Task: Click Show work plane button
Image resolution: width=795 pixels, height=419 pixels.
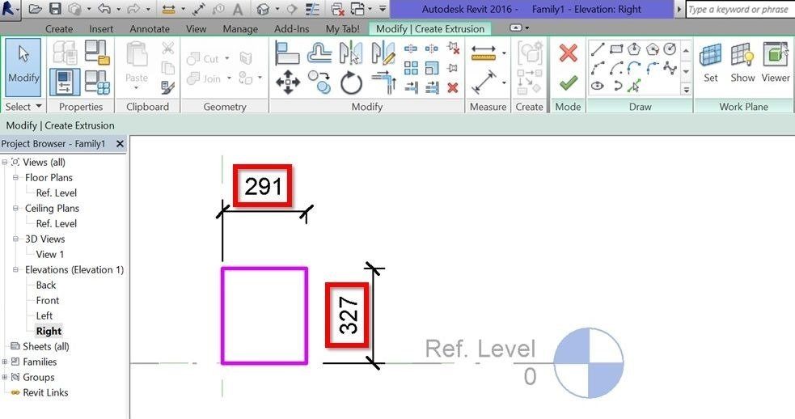Action: tap(742, 63)
